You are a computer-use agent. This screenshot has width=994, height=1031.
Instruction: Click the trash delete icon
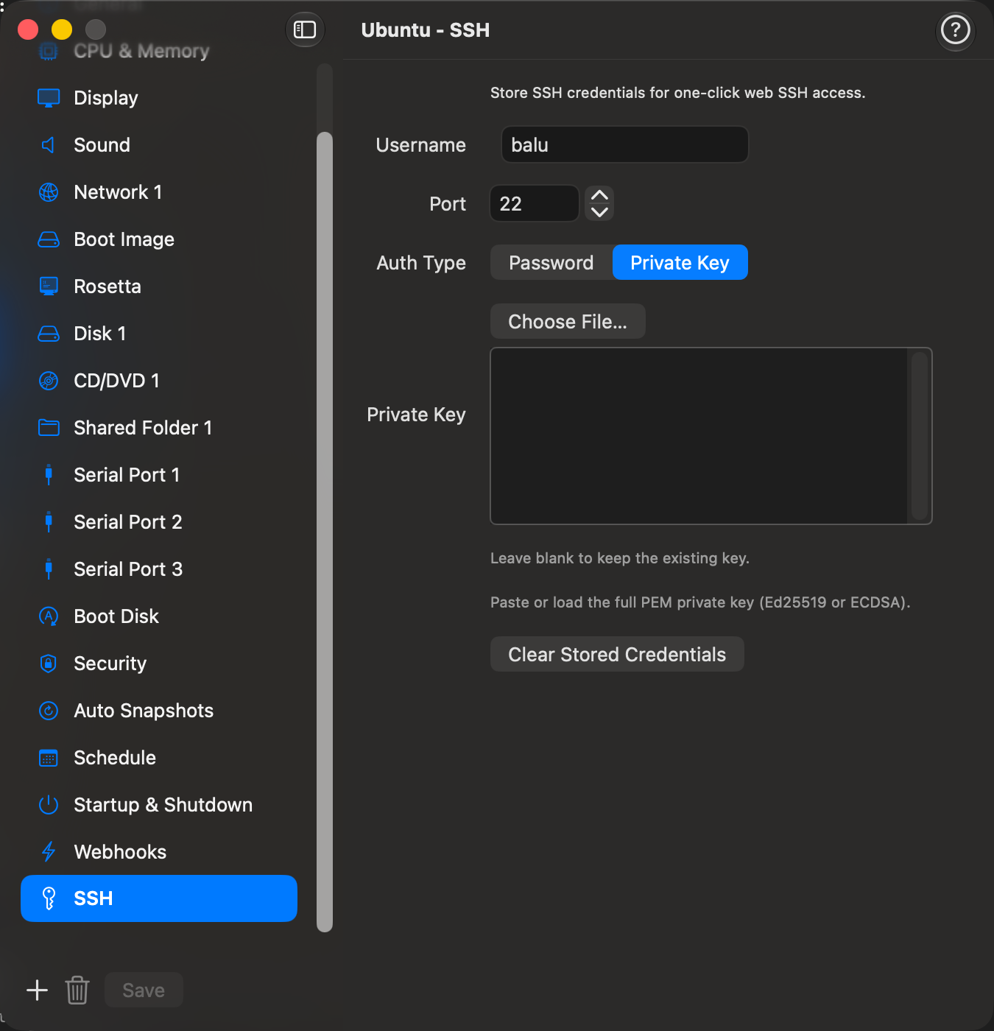[x=77, y=990]
